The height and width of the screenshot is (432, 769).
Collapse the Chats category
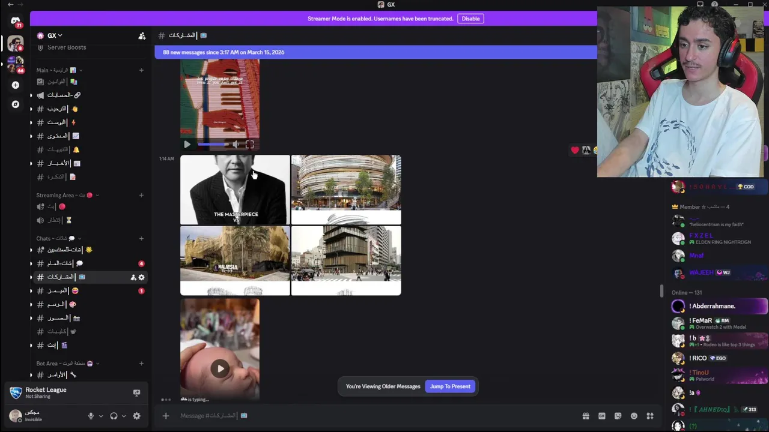[59, 238]
